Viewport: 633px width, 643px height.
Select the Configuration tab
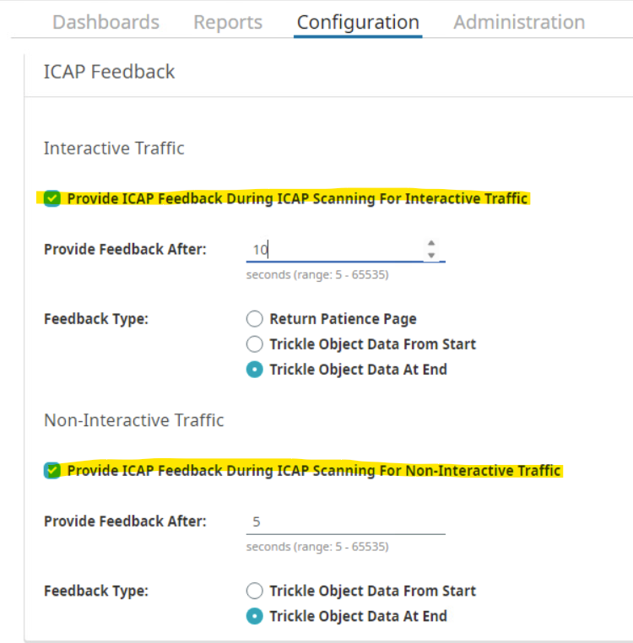[358, 23]
